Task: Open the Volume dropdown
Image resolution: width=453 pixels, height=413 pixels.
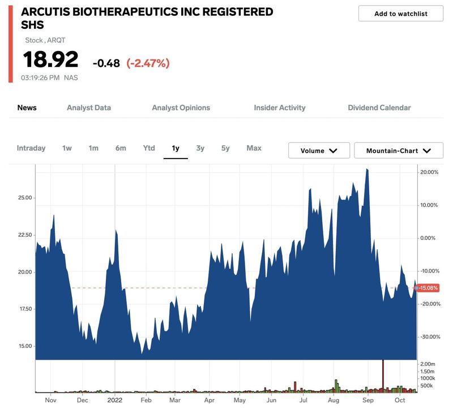Action: (x=319, y=151)
